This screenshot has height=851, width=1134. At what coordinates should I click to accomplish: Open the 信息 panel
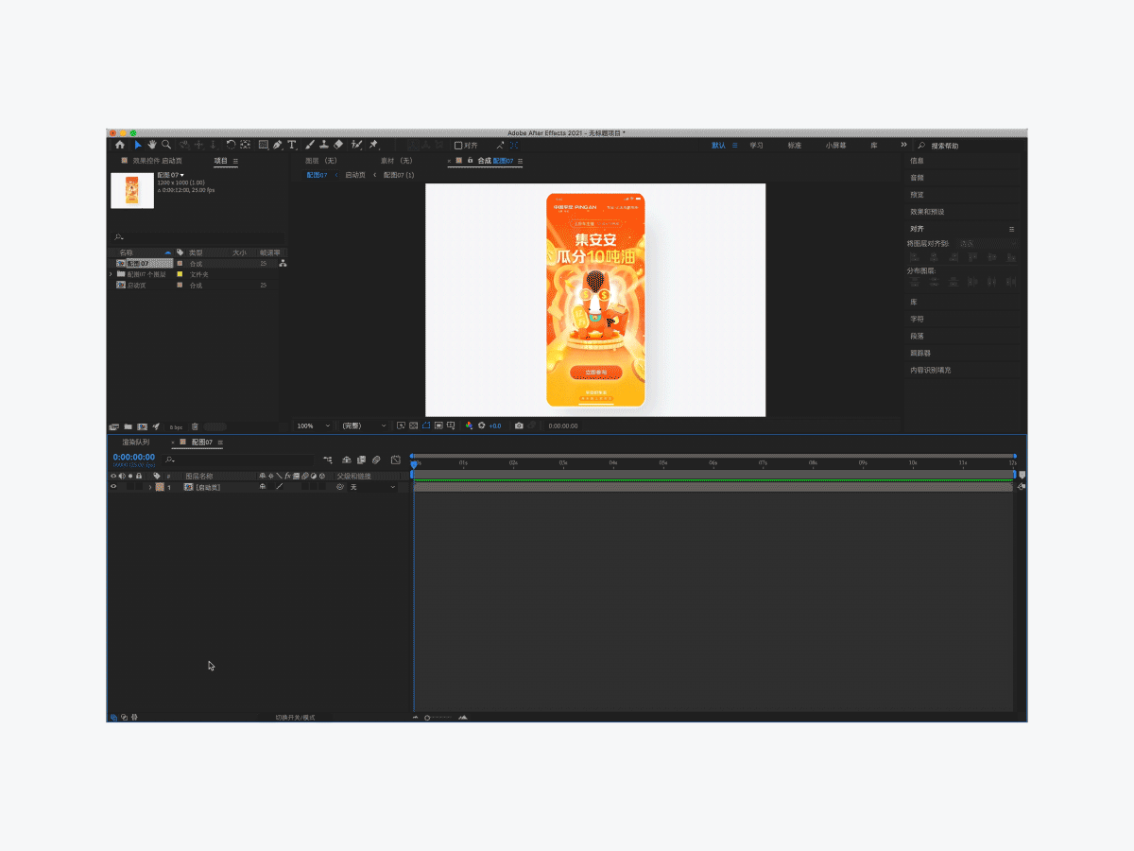pos(918,161)
